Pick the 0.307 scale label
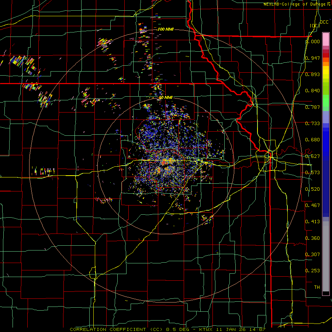The width and height of the screenshot is (332, 332). click(312, 254)
